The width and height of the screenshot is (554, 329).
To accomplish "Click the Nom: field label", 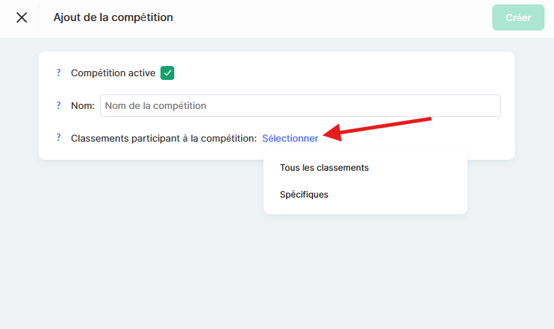I will [x=83, y=105].
